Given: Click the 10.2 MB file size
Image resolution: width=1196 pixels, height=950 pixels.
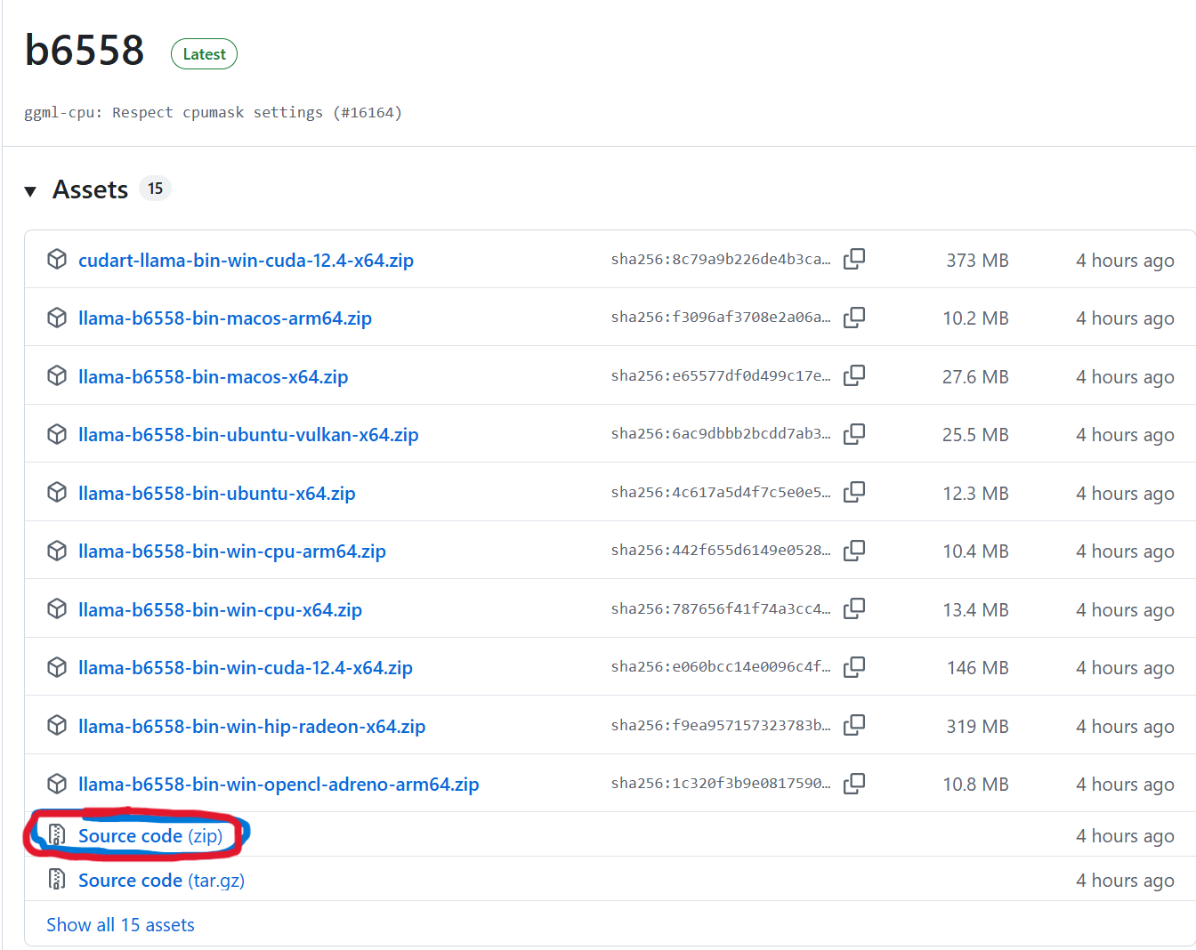Looking at the screenshot, I should (975, 318).
